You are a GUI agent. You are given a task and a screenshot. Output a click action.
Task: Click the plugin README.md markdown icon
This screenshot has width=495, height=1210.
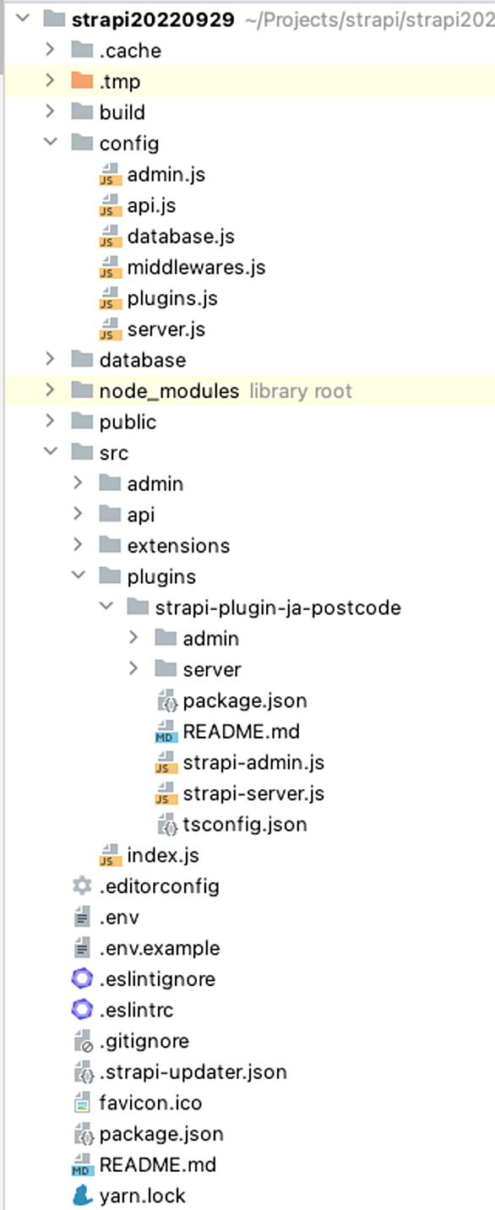pyautogui.click(x=166, y=732)
